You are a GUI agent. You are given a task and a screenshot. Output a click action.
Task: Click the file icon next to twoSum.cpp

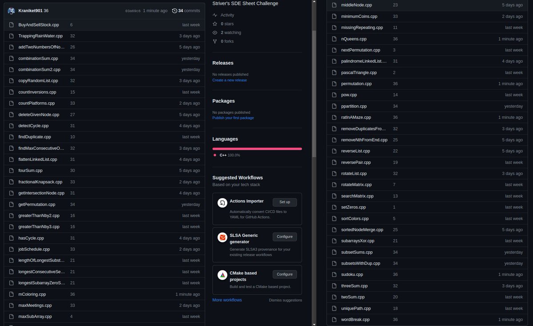click(335, 297)
